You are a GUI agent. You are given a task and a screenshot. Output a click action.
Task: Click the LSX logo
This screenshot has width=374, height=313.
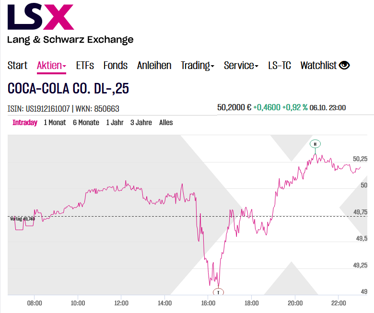pos(41,17)
